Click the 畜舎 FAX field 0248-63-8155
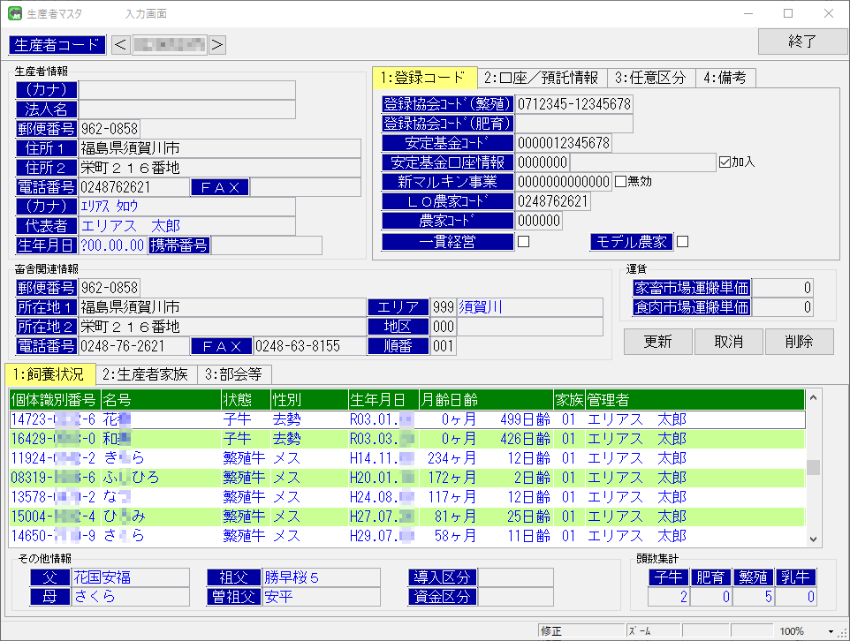The image size is (850, 641). pos(309,346)
